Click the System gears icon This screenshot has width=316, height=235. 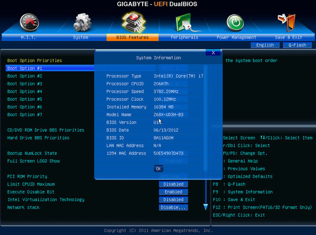[x=82, y=22]
